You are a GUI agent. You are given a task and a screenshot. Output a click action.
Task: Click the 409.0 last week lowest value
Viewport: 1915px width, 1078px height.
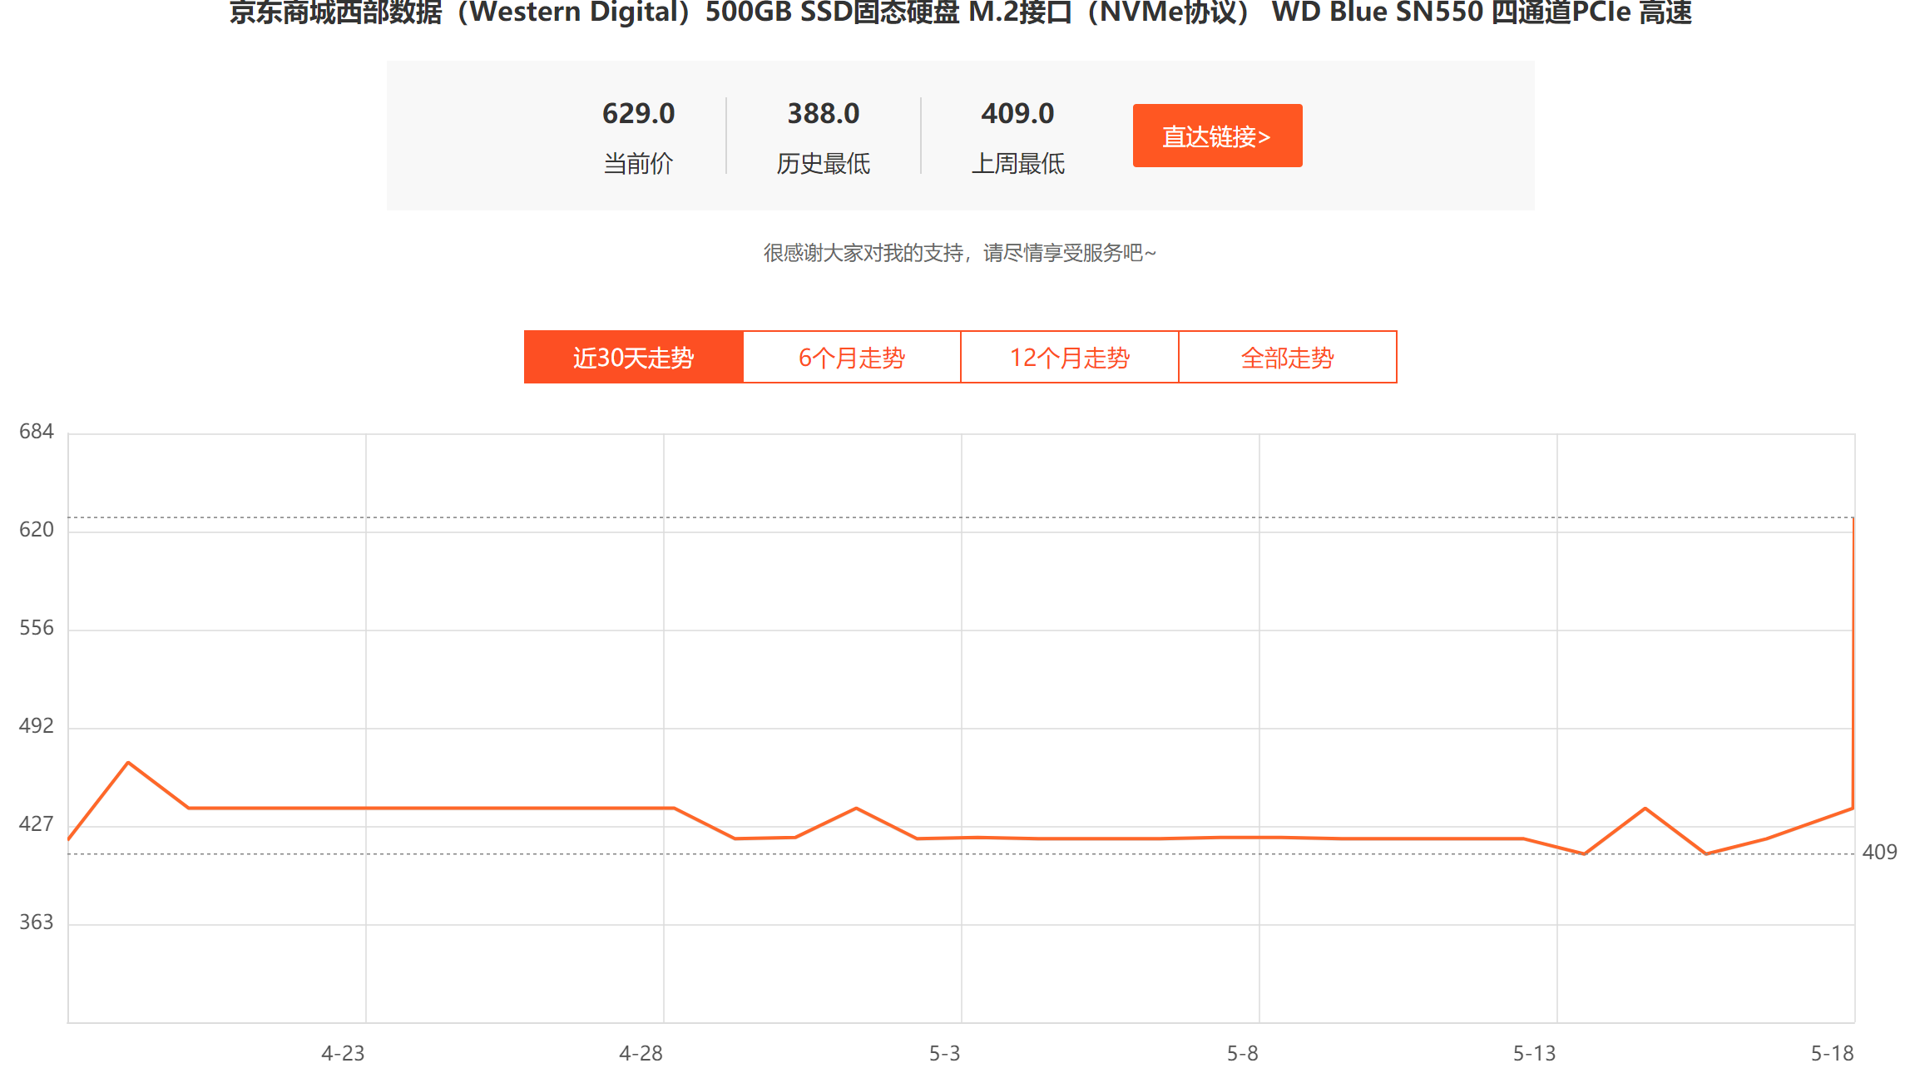[x=1017, y=113]
